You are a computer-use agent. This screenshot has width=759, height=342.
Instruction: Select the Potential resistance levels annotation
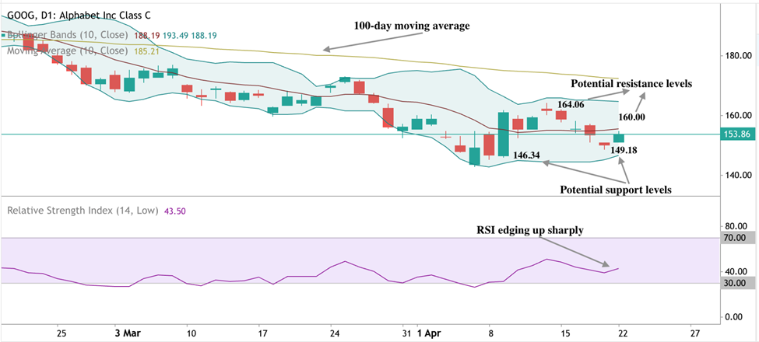(x=631, y=83)
